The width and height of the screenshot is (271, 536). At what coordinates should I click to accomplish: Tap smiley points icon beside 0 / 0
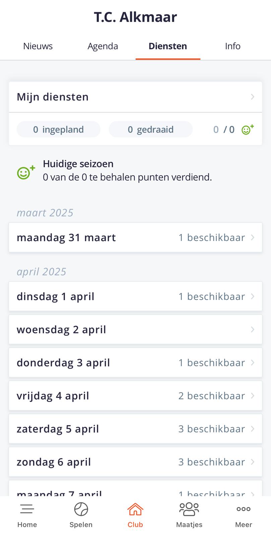pos(248,129)
